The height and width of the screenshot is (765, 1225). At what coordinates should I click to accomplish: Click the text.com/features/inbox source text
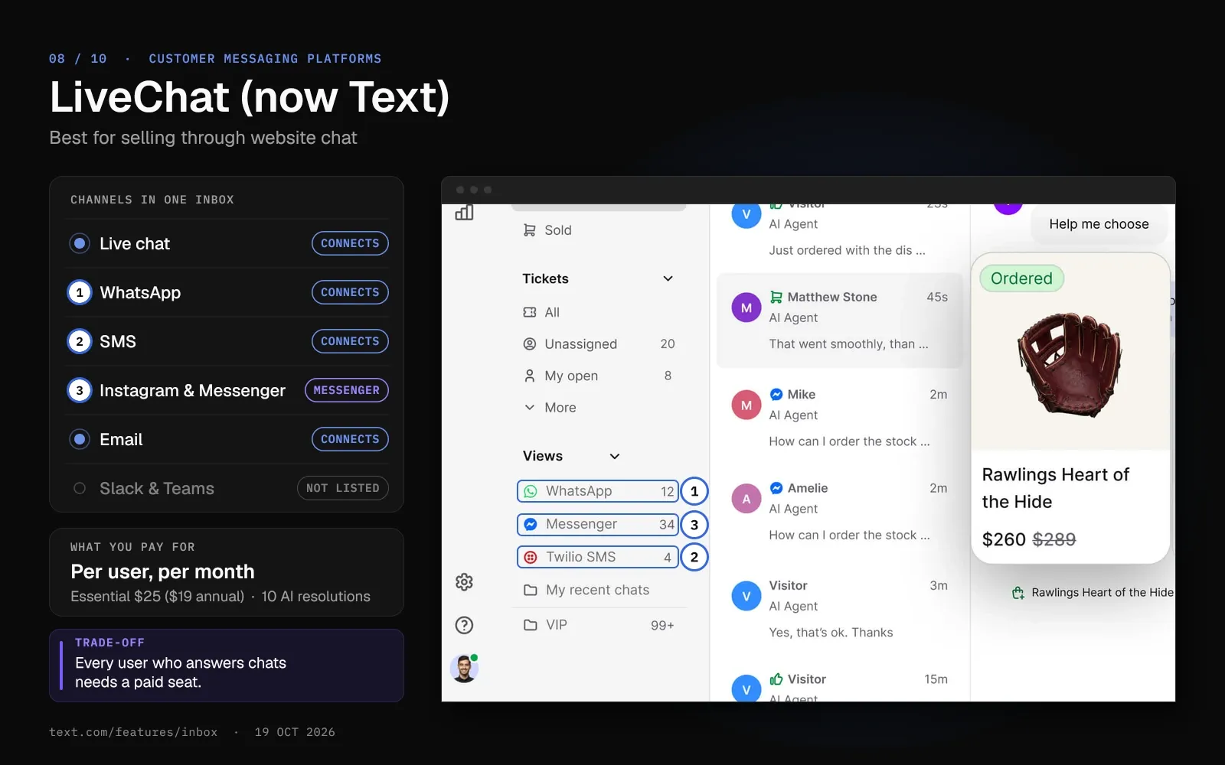click(133, 732)
